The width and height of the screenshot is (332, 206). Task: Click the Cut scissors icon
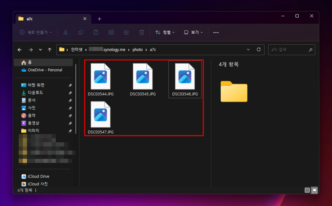[x=66, y=32]
